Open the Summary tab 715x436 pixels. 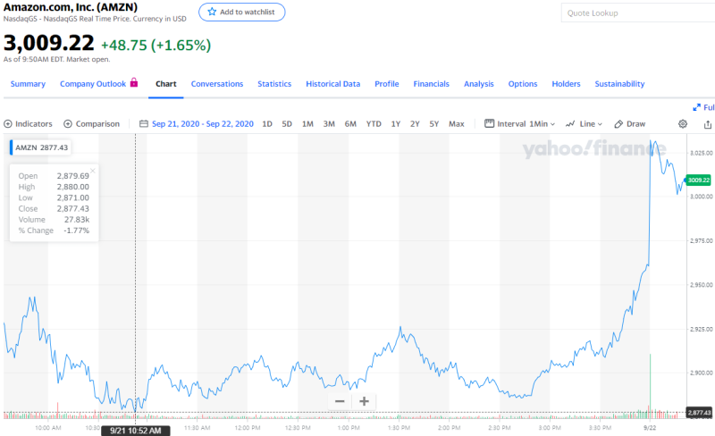pos(28,84)
